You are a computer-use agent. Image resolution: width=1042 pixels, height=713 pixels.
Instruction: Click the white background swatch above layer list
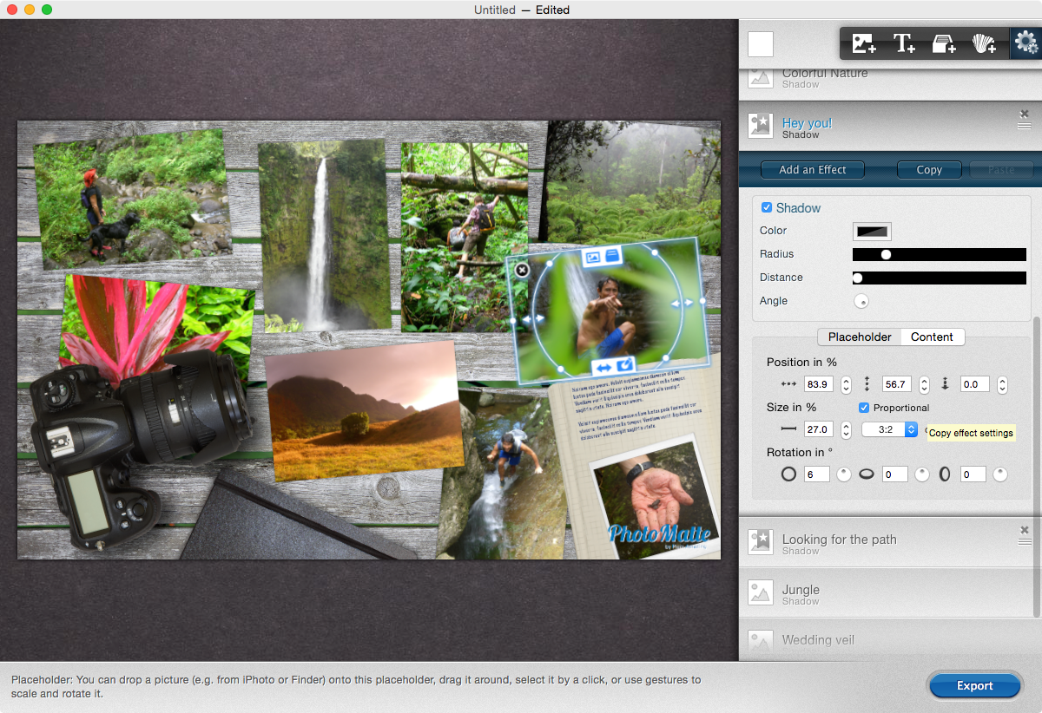pyautogui.click(x=761, y=43)
